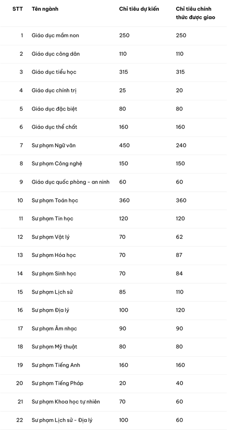Screen dimensions: 227x430
Task: Click the 'Chỉ tiêu dự kiến' column header
Action: (139, 9)
